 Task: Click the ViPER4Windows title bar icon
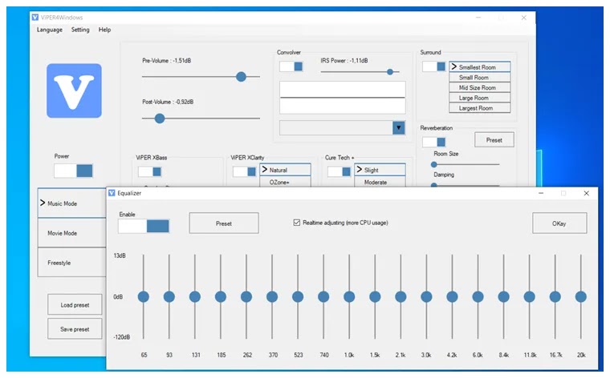point(35,18)
